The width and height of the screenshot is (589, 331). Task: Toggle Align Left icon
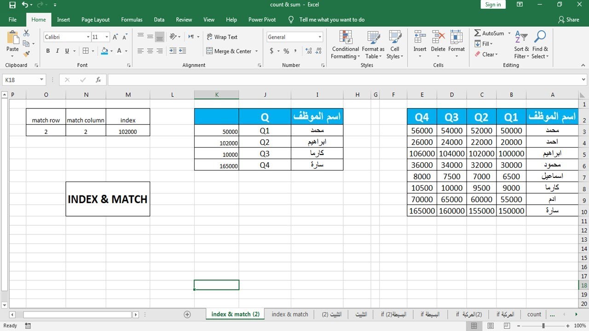(140, 51)
